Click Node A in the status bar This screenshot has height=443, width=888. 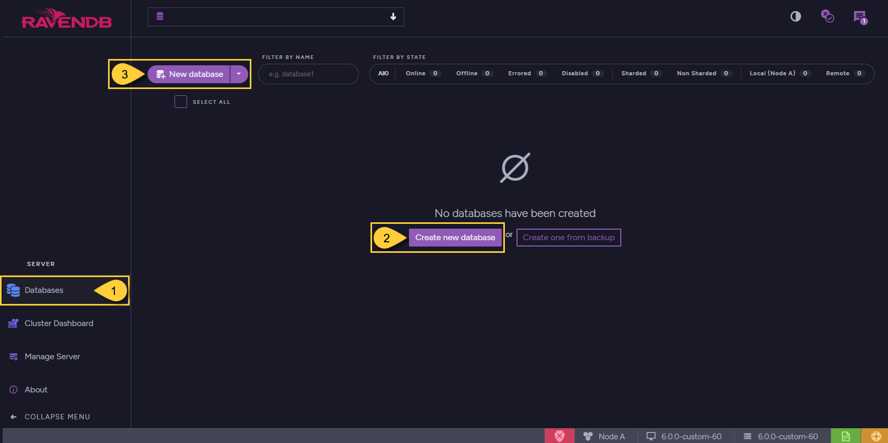tap(604, 436)
